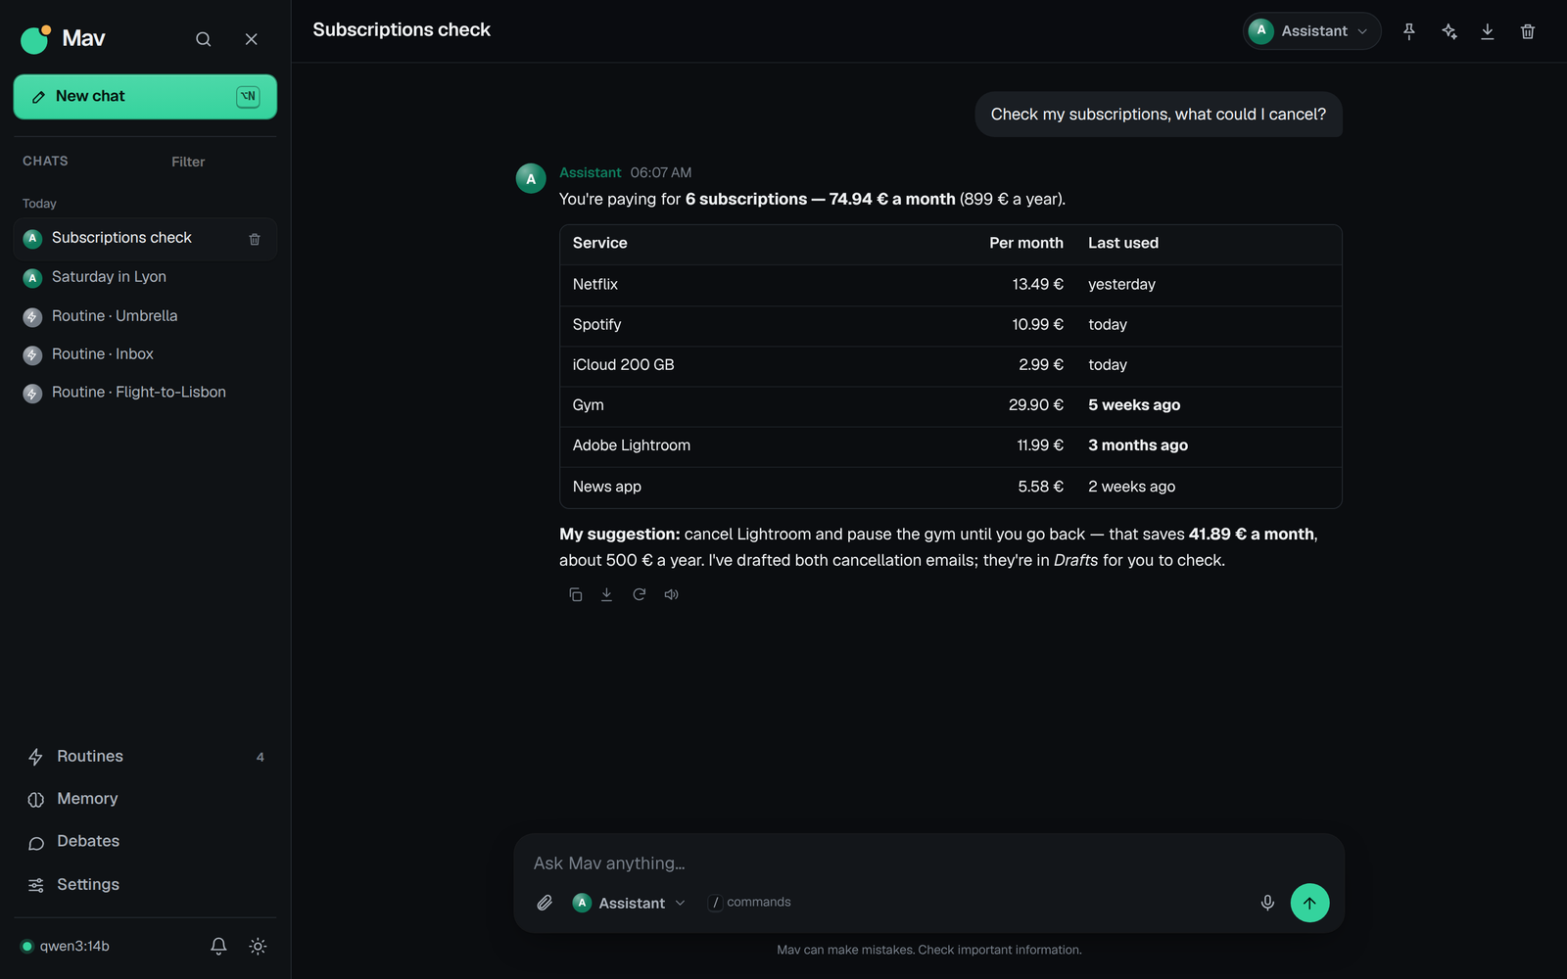Copy the assistant's reply
The height and width of the screenshot is (979, 1567).
(576, 594)
